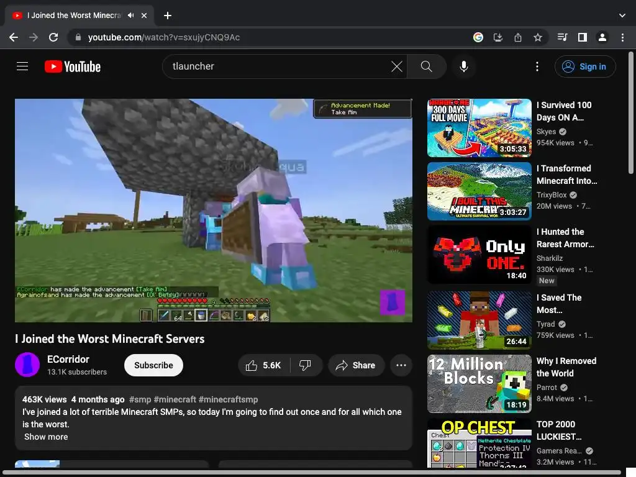Open 'TOP 2000 LUCKIEST...' title
Image resolution: width=636 pixels, height=477 pixels.
560,430
